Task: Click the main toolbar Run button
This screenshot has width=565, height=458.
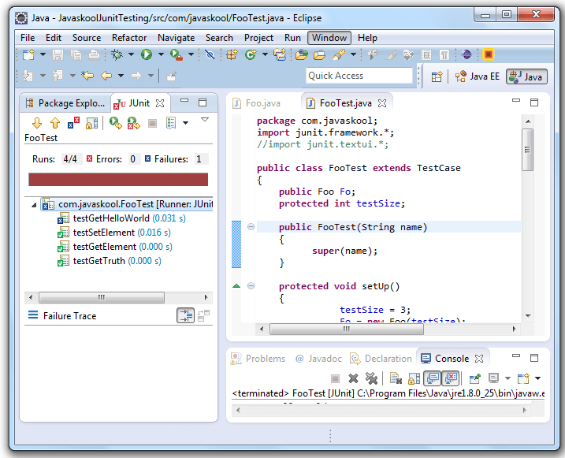Action: tap(147, 54)
